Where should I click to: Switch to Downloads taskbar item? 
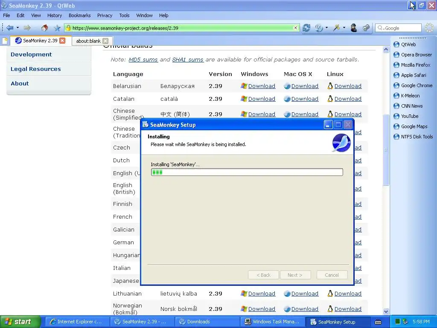pos(208,322)
